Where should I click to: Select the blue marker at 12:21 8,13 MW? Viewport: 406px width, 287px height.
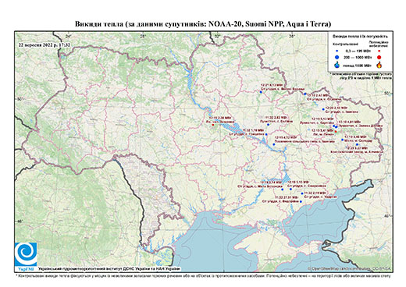(261, 92)
